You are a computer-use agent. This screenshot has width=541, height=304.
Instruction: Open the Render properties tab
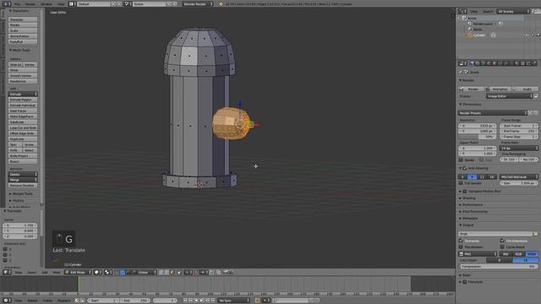472,63
